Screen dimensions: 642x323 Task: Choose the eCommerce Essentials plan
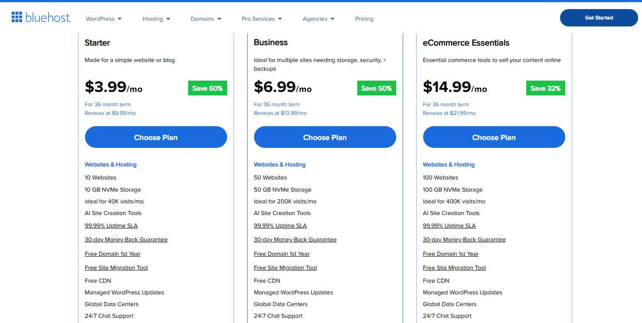pyautogui.click(x=494, y=137)
